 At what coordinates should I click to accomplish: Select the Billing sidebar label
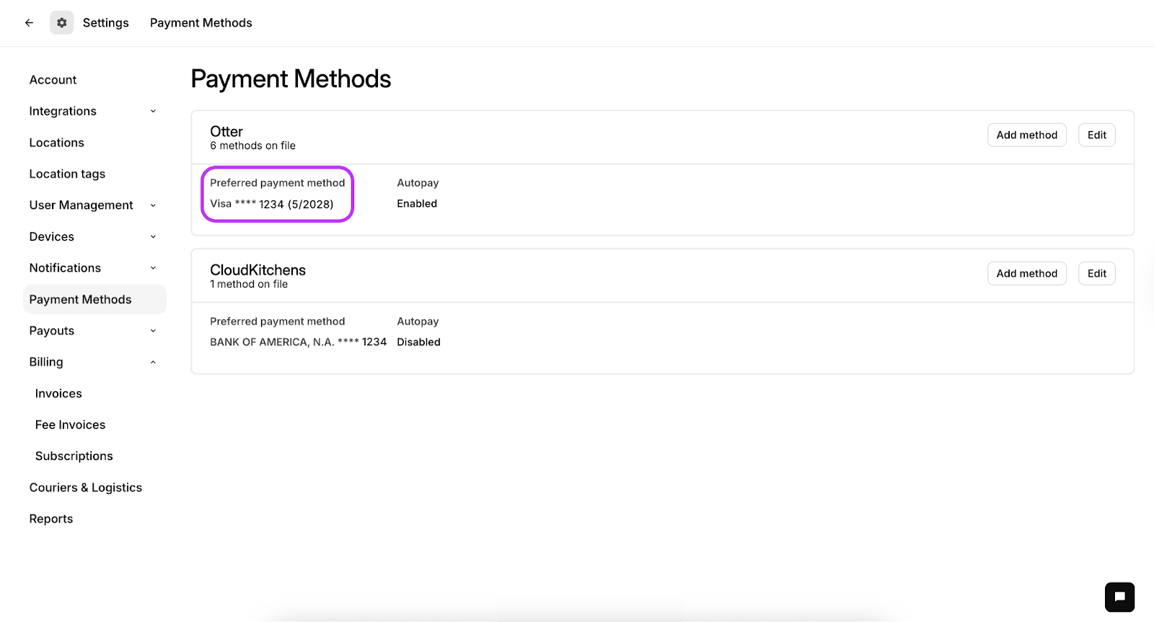[x=46, y=362]
